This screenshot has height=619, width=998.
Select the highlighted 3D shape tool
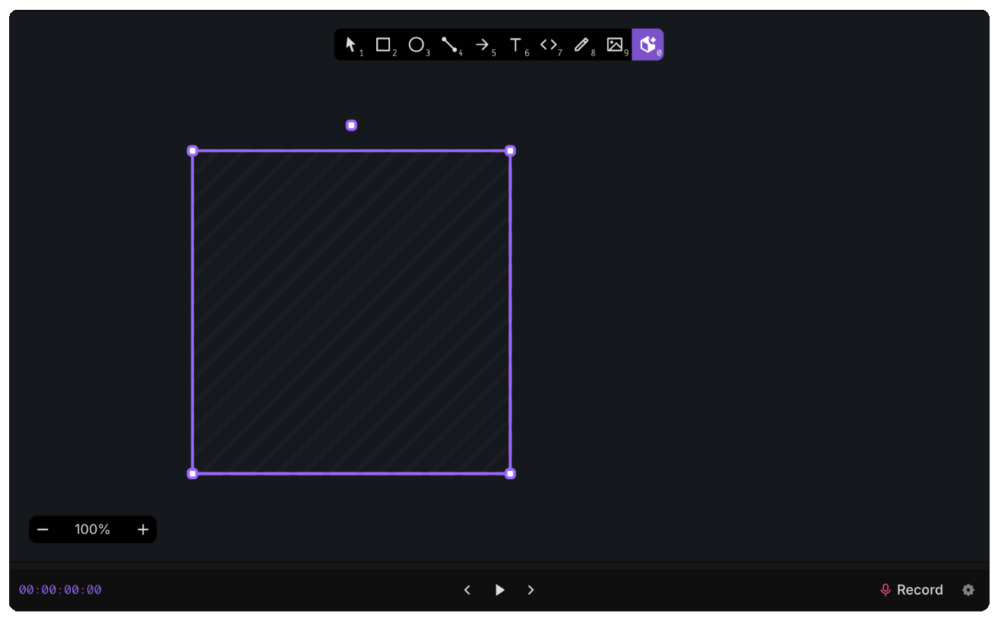click(648, 45)
